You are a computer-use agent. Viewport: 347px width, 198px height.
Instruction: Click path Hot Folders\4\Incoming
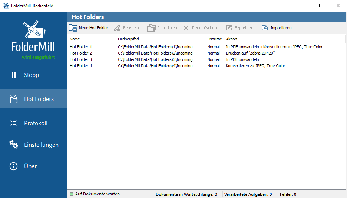coord(155,66)
